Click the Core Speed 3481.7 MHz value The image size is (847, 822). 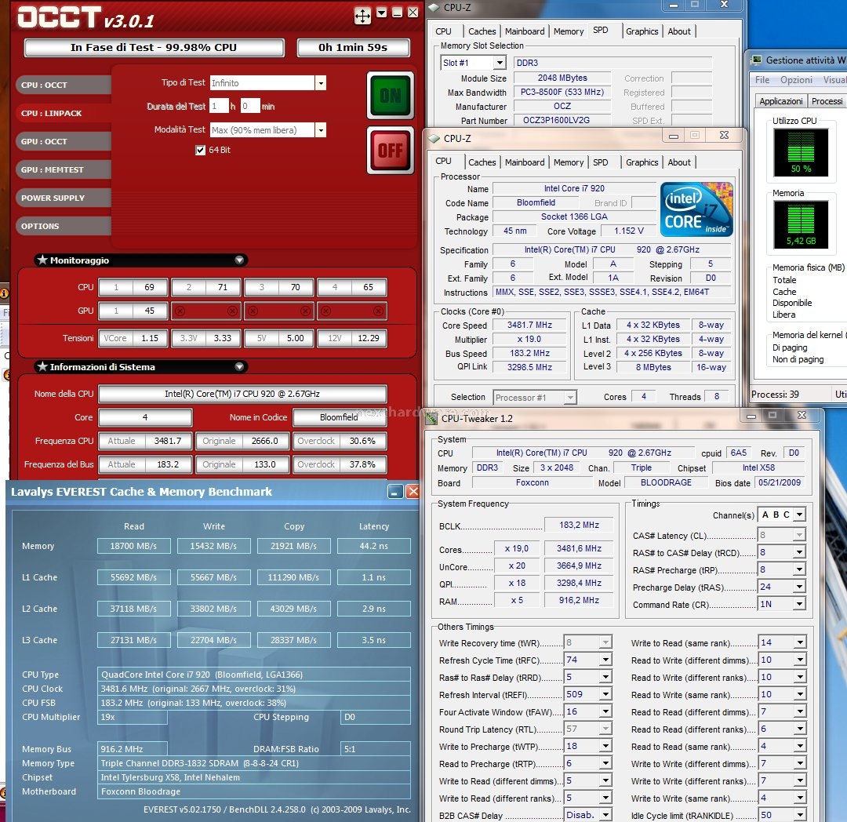click(529, 326)
